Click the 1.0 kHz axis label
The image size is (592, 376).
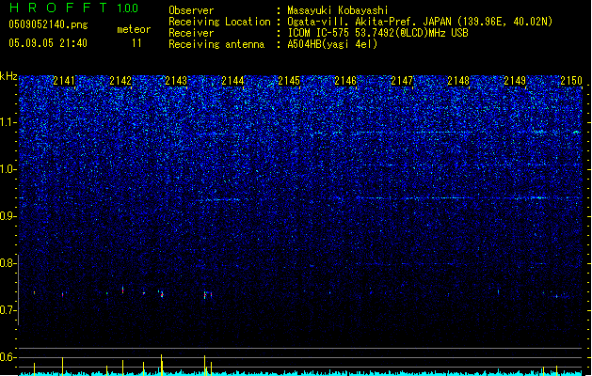(8, 169)
